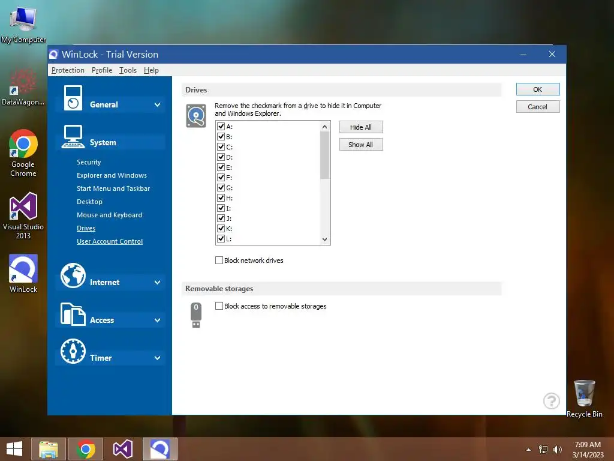This screenshot has height=461, width=614.
Task: Uncheck drive B: checkbox
Action: (221, 137)
